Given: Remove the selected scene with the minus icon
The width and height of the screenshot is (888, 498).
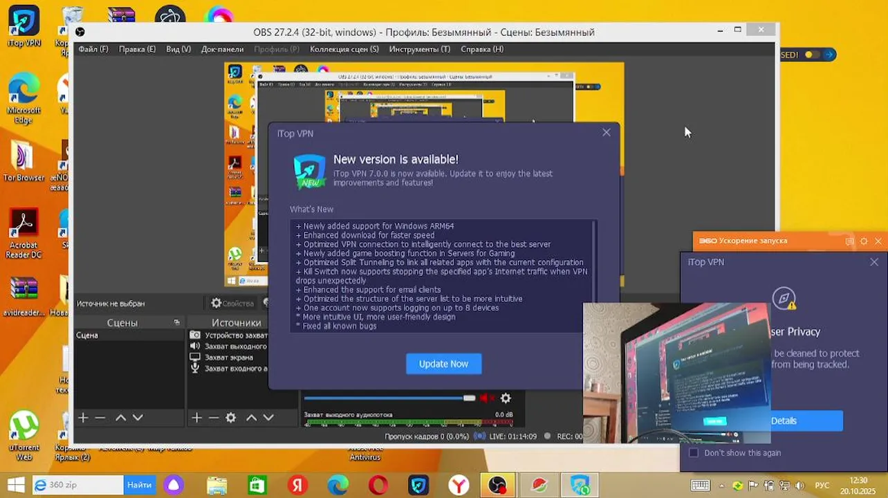Looking at the screenshot, I should coord(100,418).
